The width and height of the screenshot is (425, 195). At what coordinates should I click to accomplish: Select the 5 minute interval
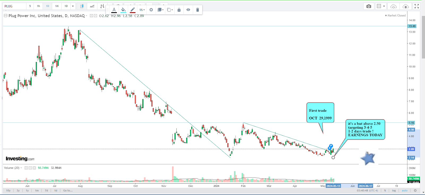pos(30,6)
